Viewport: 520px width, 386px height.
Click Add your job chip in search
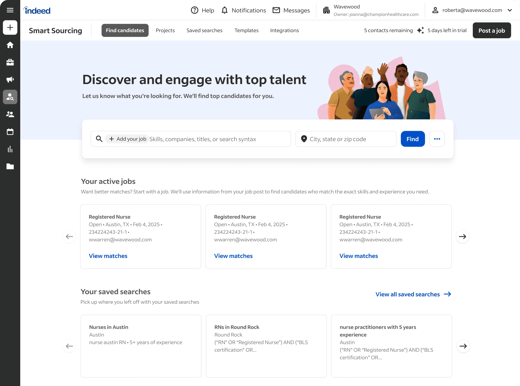pyautogui.click(x=128, y=139)
